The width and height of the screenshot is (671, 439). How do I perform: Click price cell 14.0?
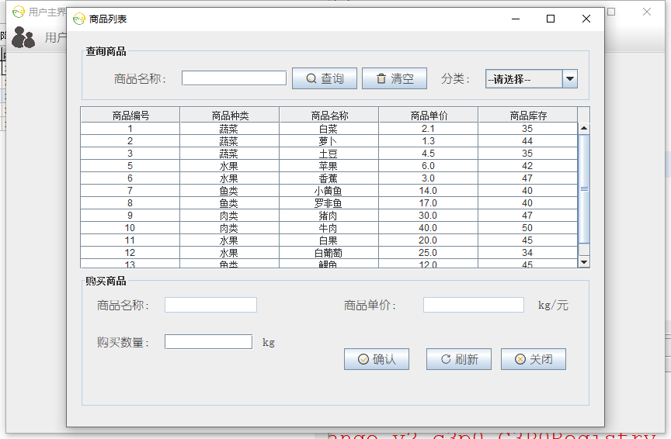click(428, 191)
